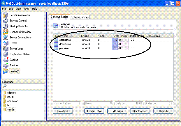Expand table Details >> button
The image size is (181, 126).
coord(63,111)
